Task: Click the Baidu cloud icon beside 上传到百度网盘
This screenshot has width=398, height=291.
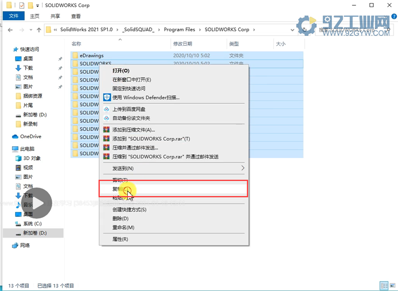Action: 107,109
